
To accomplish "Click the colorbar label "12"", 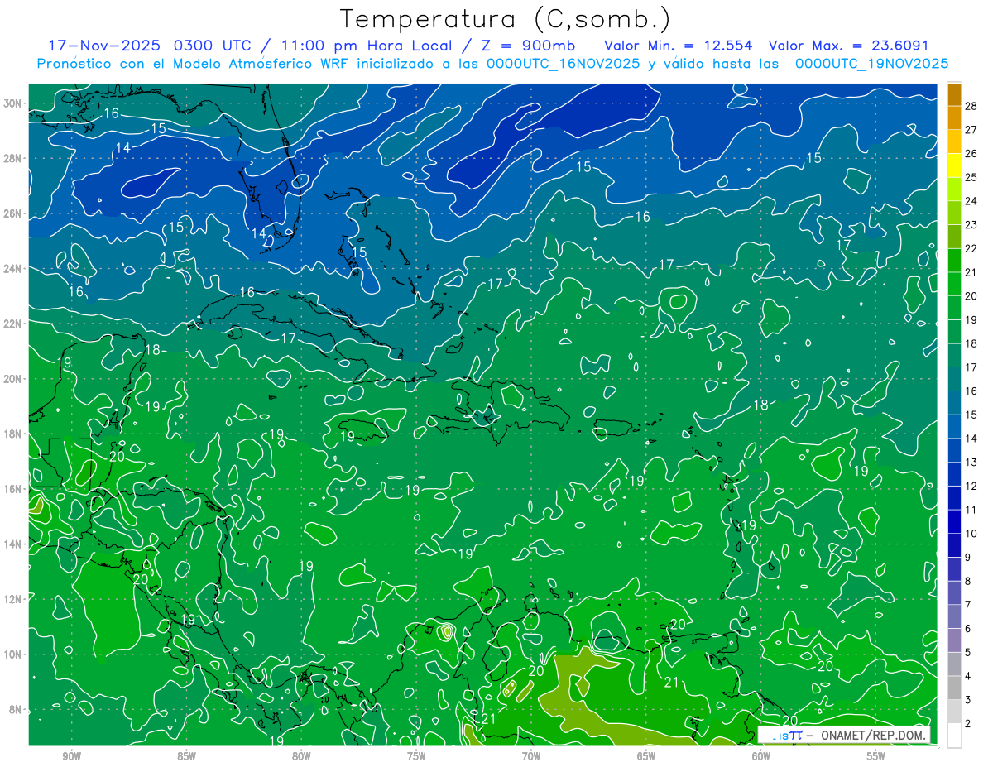I will tap(971, 486).
